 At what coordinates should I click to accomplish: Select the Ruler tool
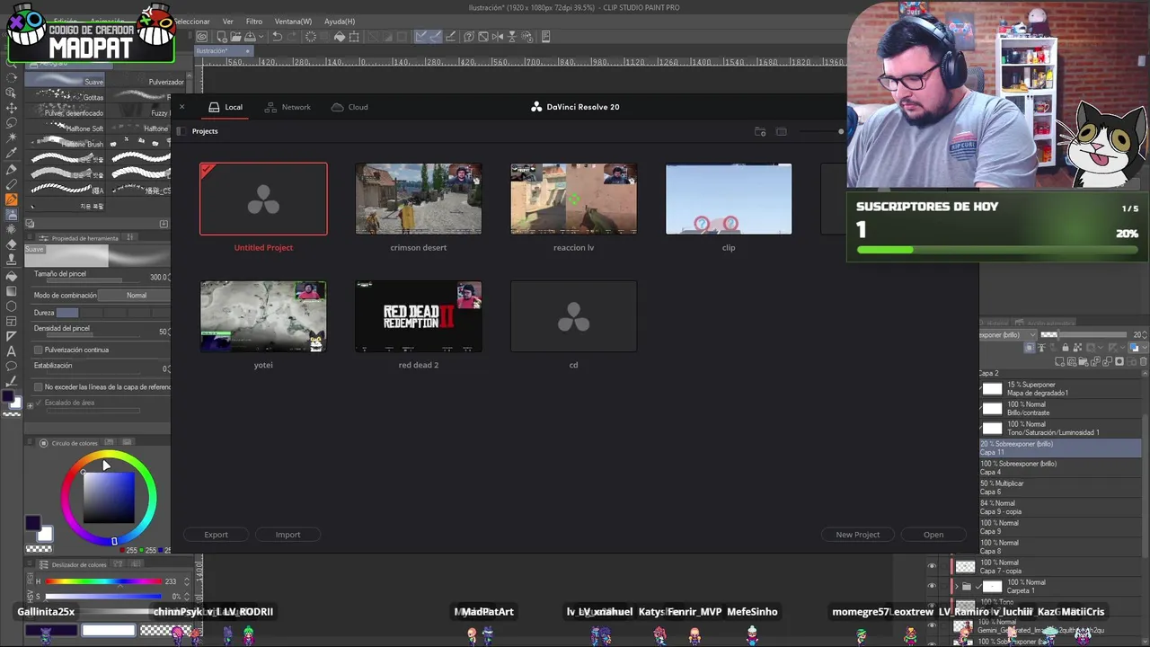click(11, 336)
